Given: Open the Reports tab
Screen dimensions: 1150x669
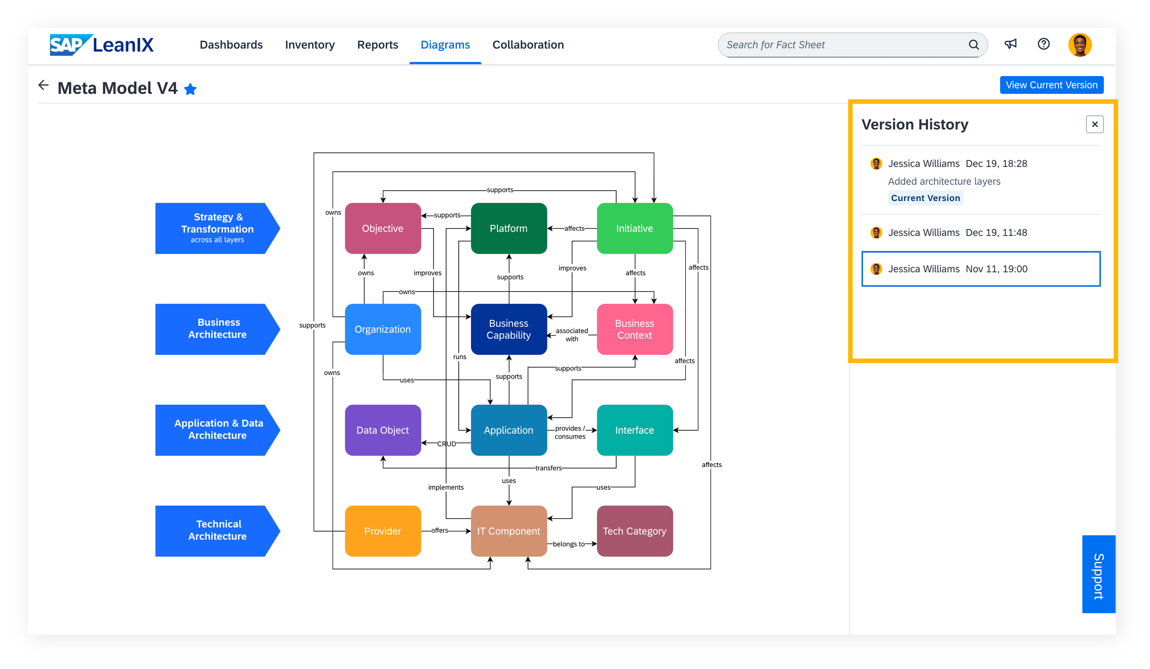Looking at the screenshot, I should pyautogui.click(x=377, y=45).
